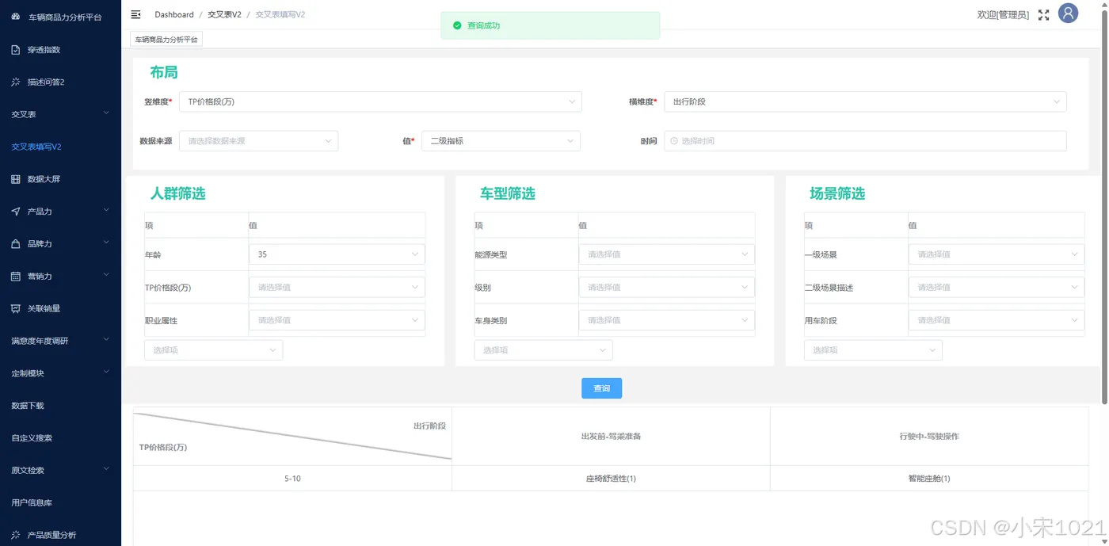Click the 数据大屏 grid icon
Viewport: 1109px width, 546px height.
pos(16,179)
